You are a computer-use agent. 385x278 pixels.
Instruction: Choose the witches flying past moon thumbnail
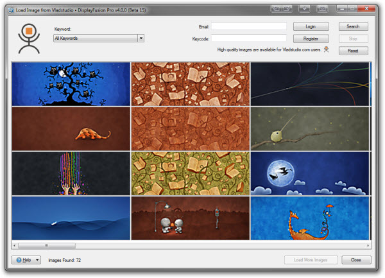pos(310,173)
